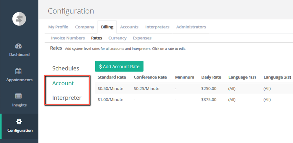Open Currency sub-tab
293x143 pixels.
[x=118, y=38]
